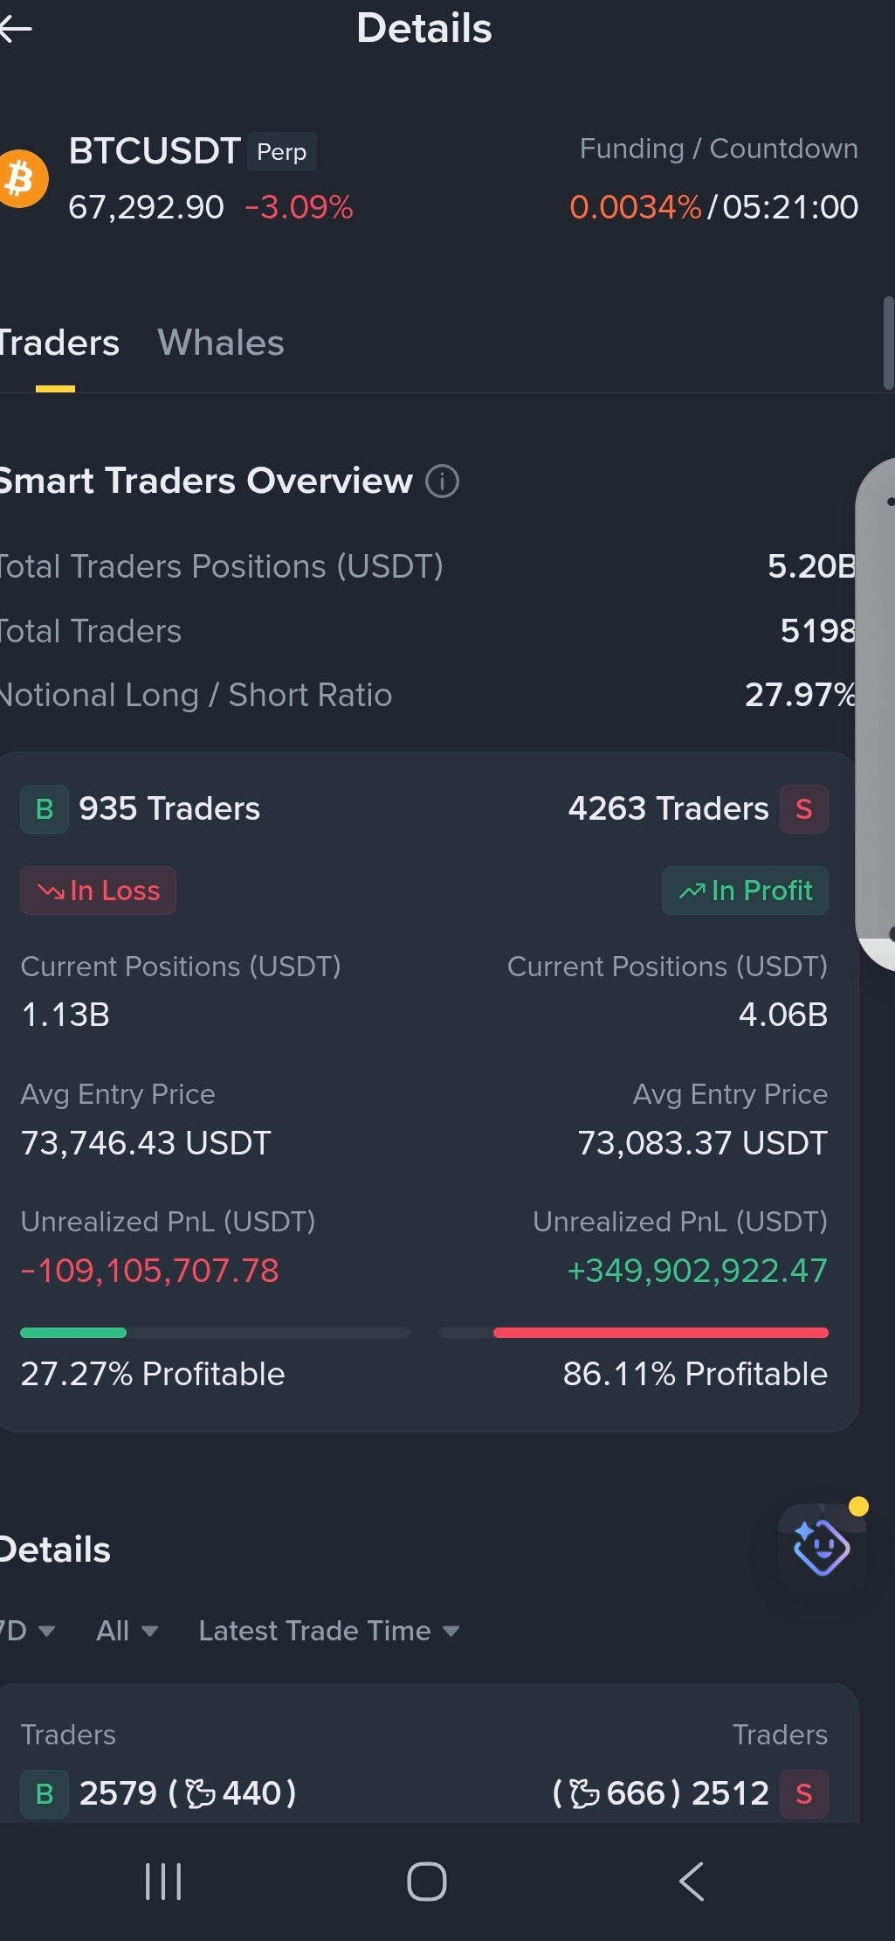Tap the red S sell badge near 4263 Traders
The image size is (895, 1941).
click(803, 809)
